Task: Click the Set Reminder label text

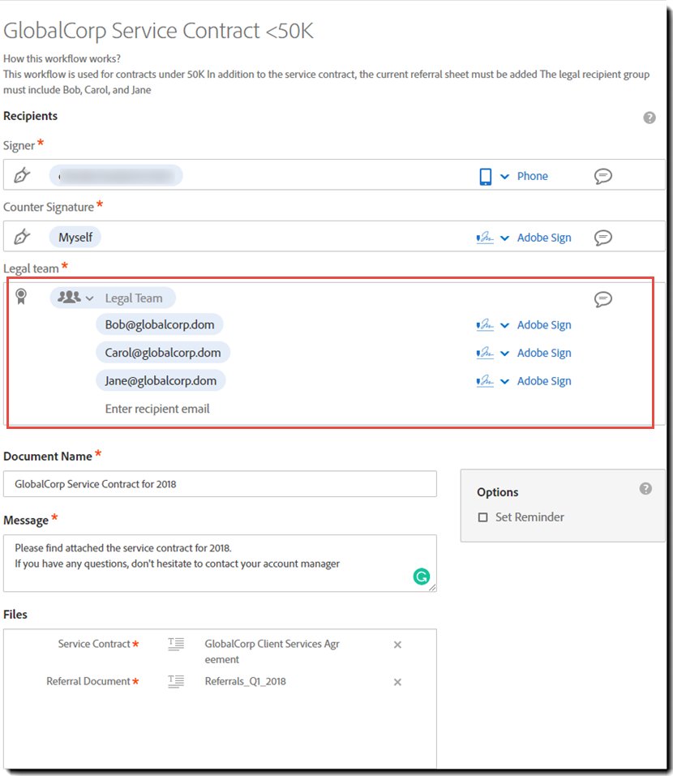Action: [529, 517]
